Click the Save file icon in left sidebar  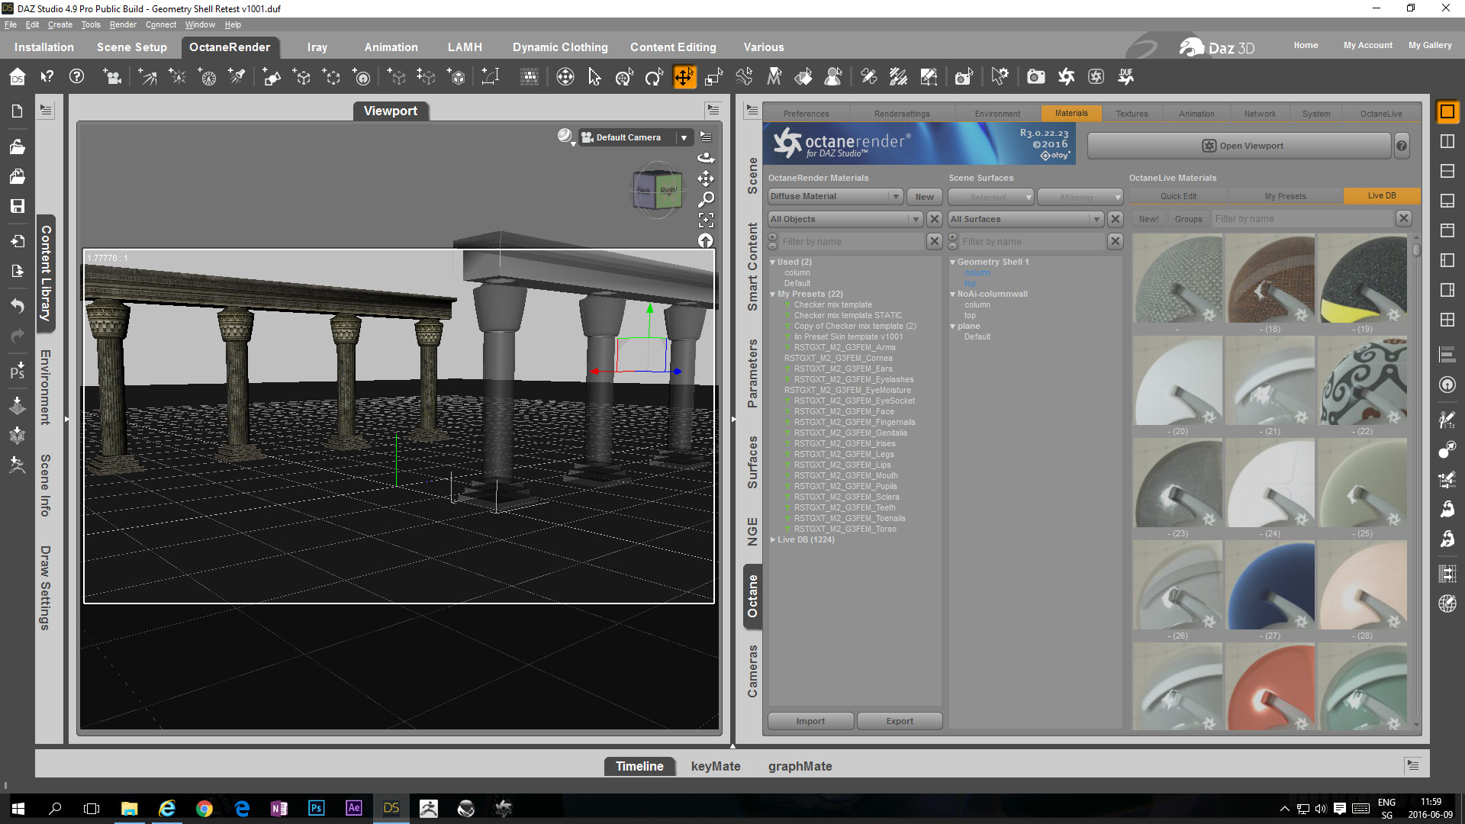[17, 206]
